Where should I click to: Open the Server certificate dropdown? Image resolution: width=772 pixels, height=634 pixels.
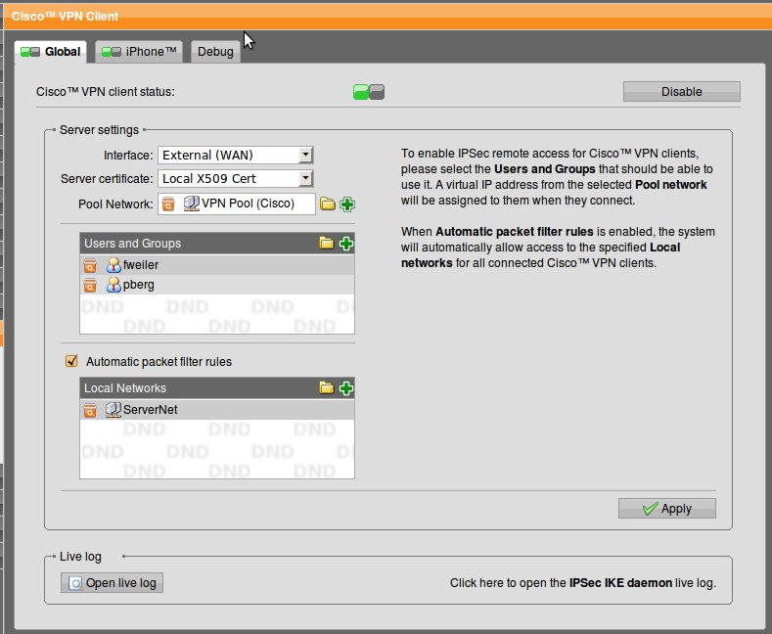(236, 178)
